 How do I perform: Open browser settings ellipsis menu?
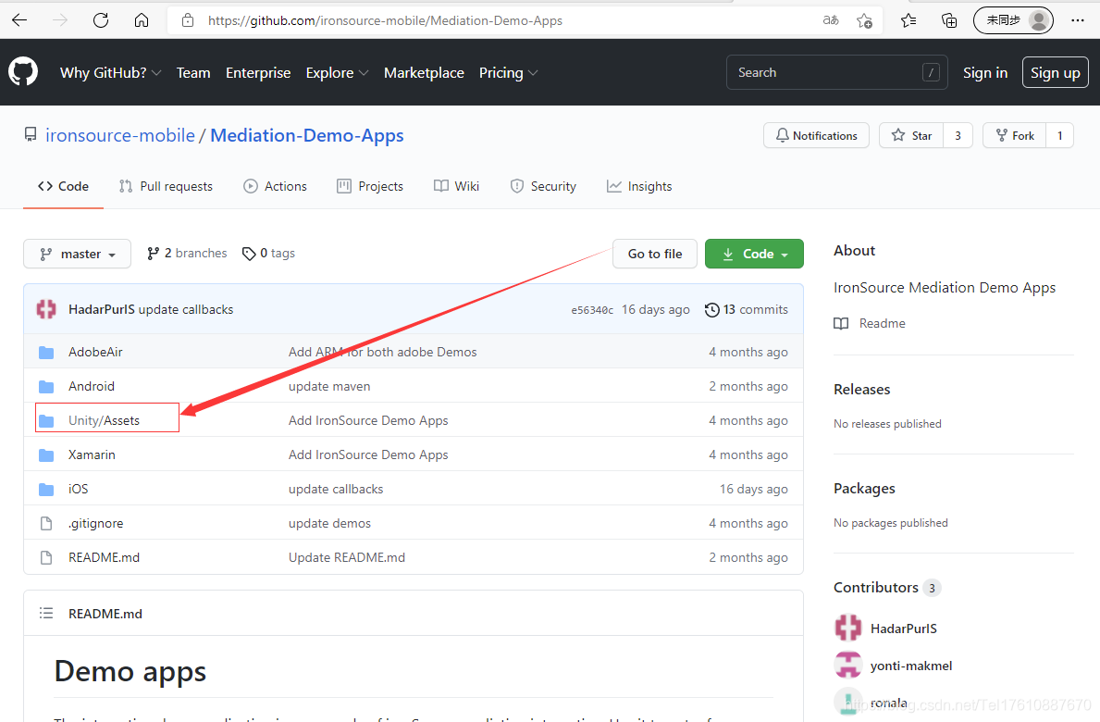[1078, 20]
